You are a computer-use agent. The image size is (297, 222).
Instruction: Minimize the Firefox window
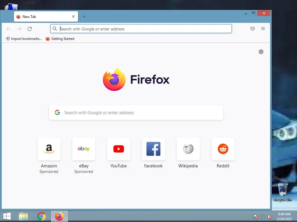click(x=246, y=13)
